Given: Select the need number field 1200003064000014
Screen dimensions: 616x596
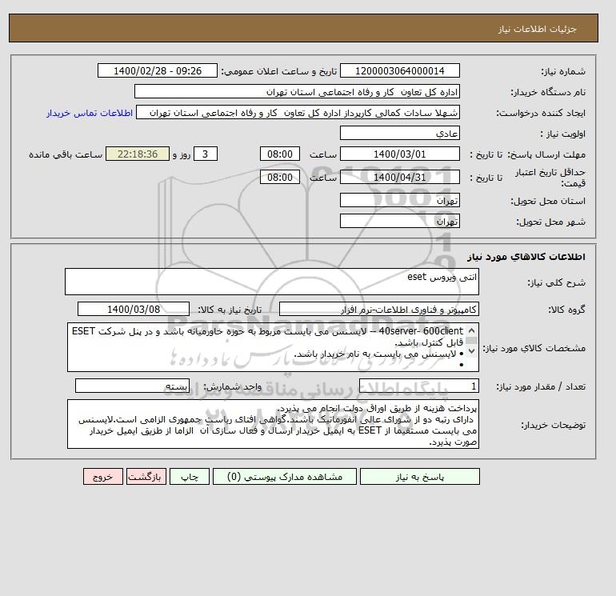Looking at the screenshot, I should click(399, 70).
